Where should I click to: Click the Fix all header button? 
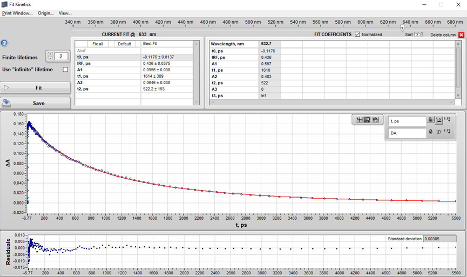(x=98, y=44)
